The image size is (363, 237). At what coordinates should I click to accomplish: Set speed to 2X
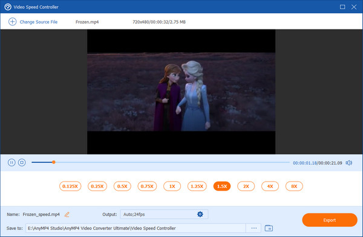246,186
